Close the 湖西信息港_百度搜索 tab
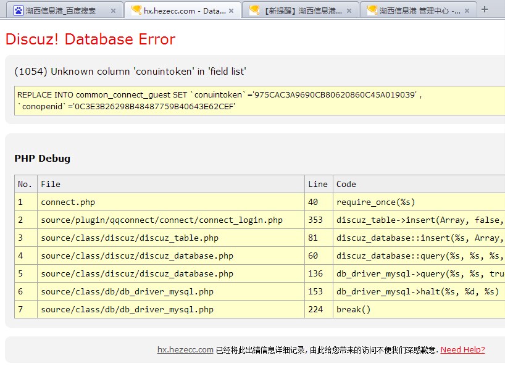505x366 pixels. 113,11
